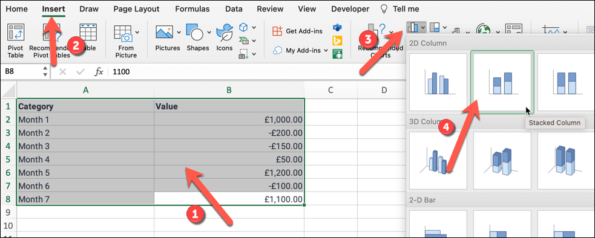The image size is (595, 238).
Task: Select the Month 3 cell
Action: pyautogui.click(x=86, y=146)
